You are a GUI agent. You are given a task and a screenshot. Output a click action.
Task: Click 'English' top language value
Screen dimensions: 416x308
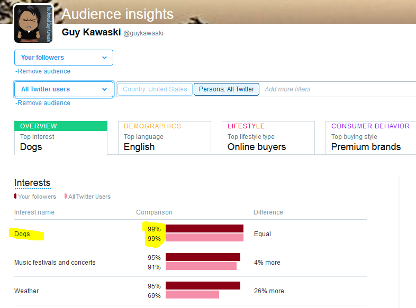pyautogui.click(x=139, y=147)
